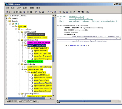Click the tree list layout icon at toolbar end
The image size is (122, 109).
(88, 12)
